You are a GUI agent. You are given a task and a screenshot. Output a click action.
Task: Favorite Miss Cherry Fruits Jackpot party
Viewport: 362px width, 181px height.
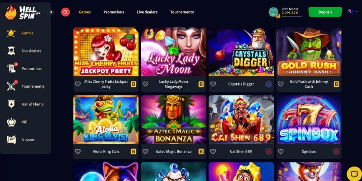pos(78,84)
